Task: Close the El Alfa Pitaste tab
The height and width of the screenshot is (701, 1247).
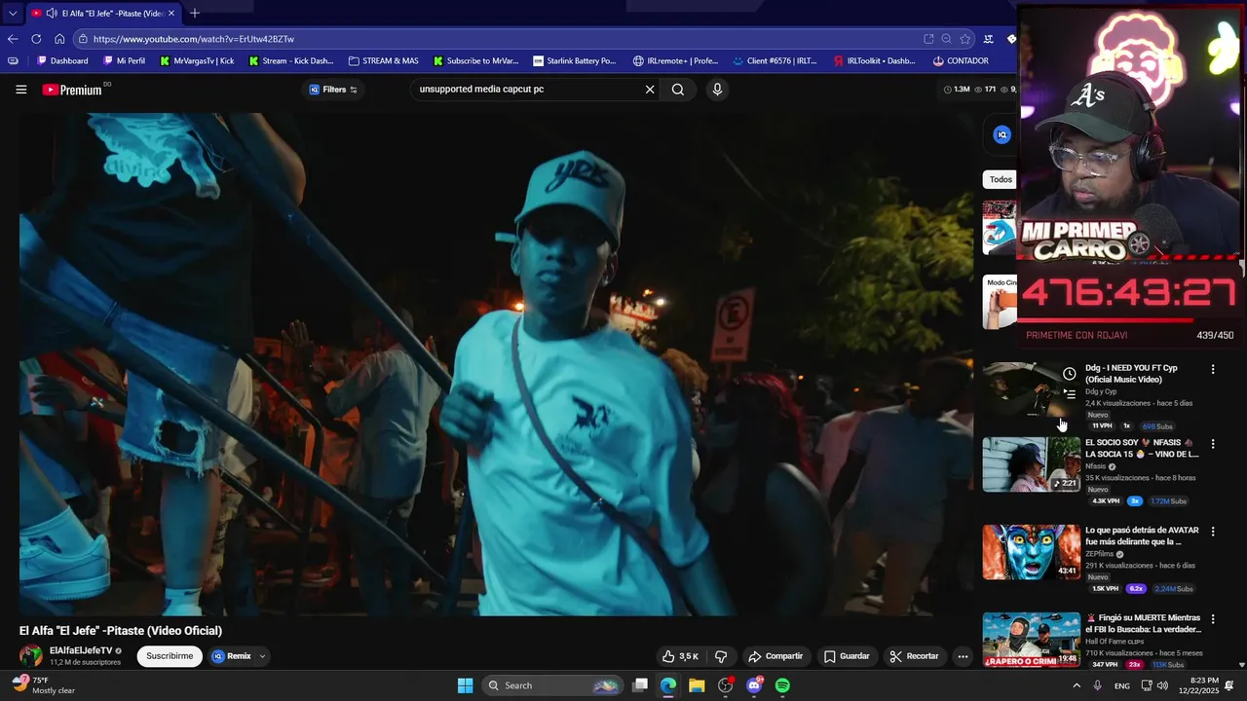Action: [x=171, y=13]
